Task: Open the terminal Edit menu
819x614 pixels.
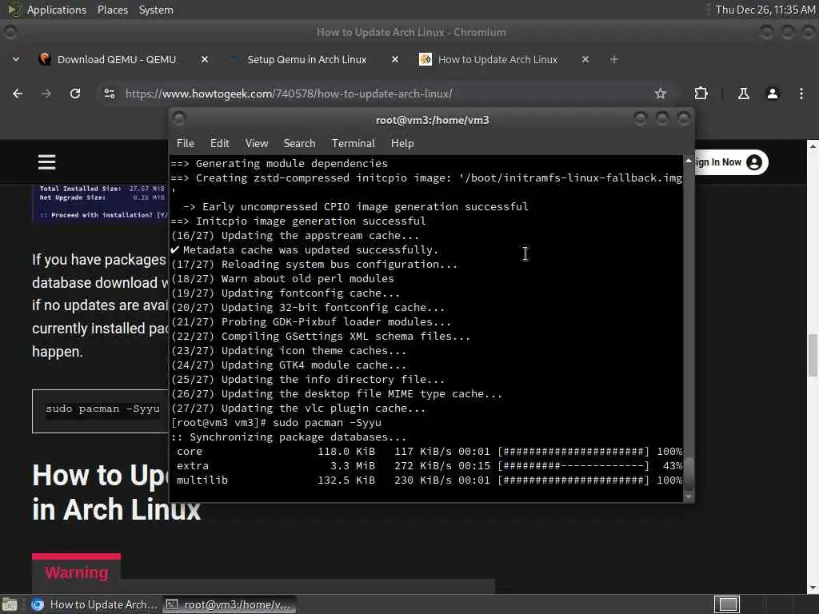Action: 219,143
